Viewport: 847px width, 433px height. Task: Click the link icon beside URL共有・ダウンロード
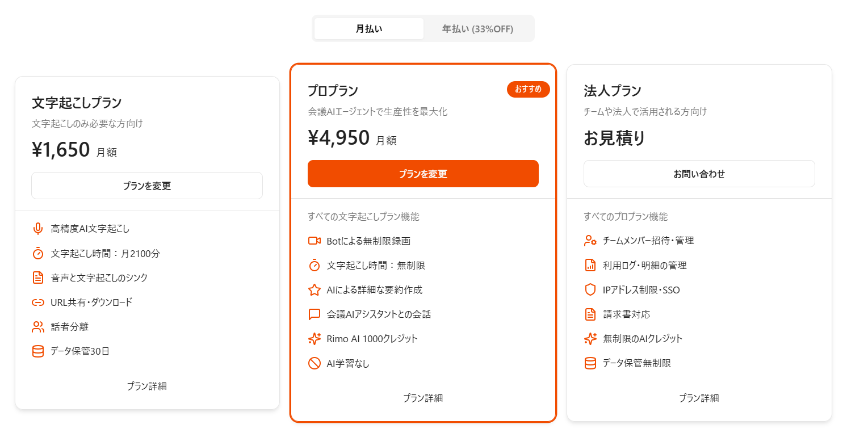coord(38,302)
